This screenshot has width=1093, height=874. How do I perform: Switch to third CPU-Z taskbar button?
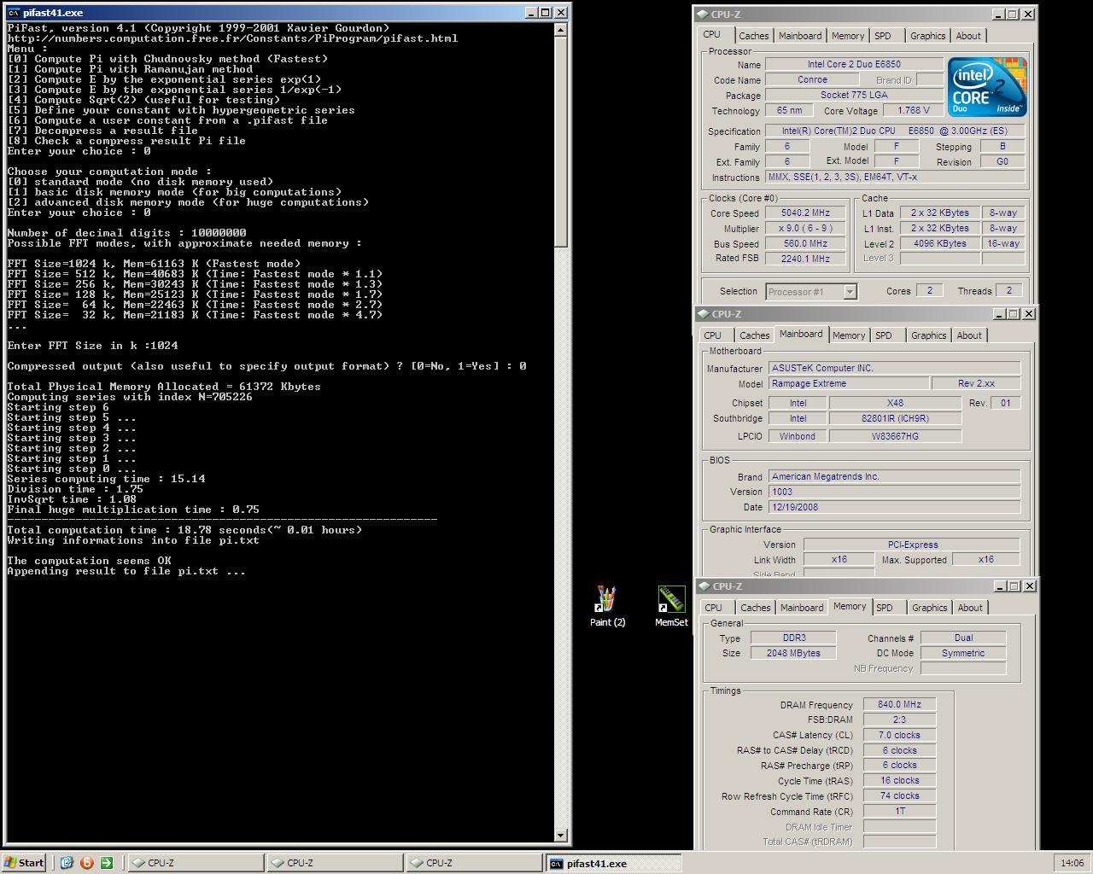click(474, 863)
